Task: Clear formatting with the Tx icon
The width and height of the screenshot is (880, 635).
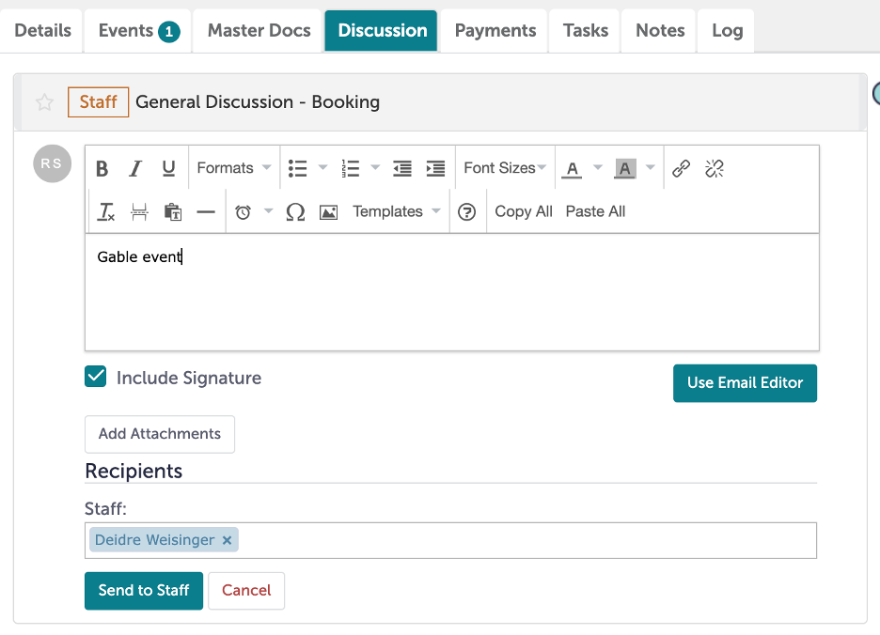Action: [x=106, y=211]
